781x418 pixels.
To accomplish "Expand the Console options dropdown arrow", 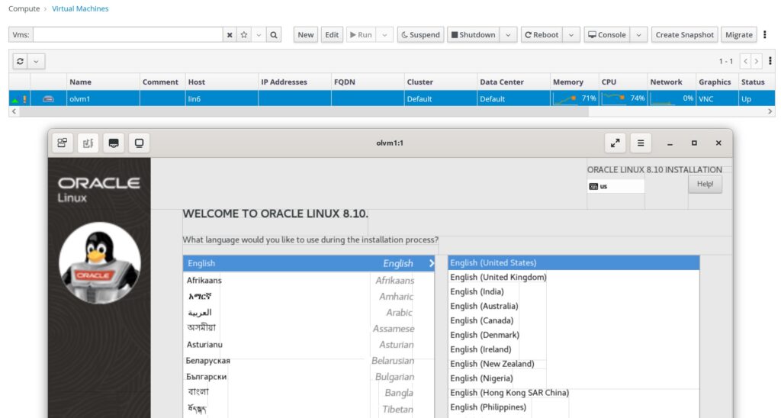I will (x=638, y=35).
